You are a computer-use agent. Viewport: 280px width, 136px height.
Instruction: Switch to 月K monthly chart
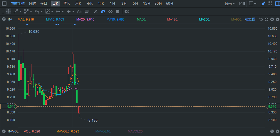click(x=78, y=4)
